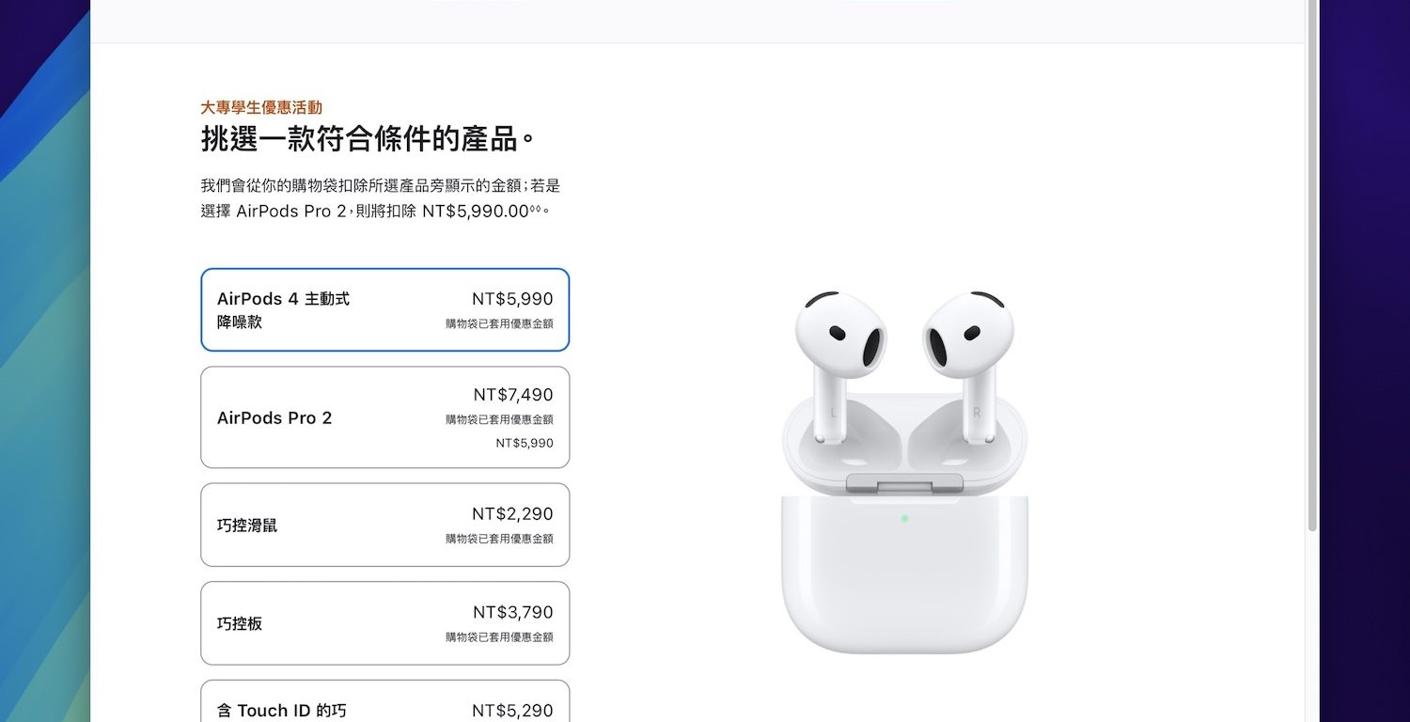Screen dimensions: 1410x722
Task: Click the white AirPods charging case body
Action: pyautogui.click(x=904, y=575)
